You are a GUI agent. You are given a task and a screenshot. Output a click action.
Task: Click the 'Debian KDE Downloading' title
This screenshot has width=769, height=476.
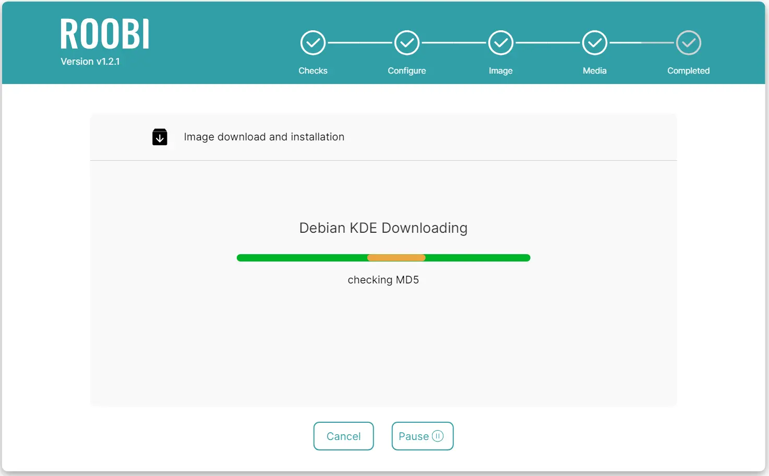coord(383,228)
